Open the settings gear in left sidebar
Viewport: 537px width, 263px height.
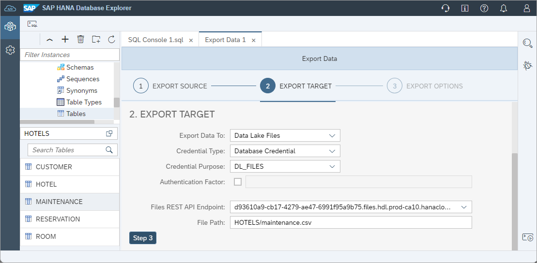pyautogui.click(x=10, y=50)
